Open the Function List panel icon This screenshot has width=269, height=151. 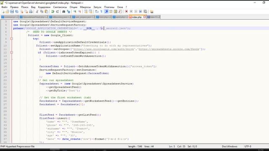click(x=120, y=12)
